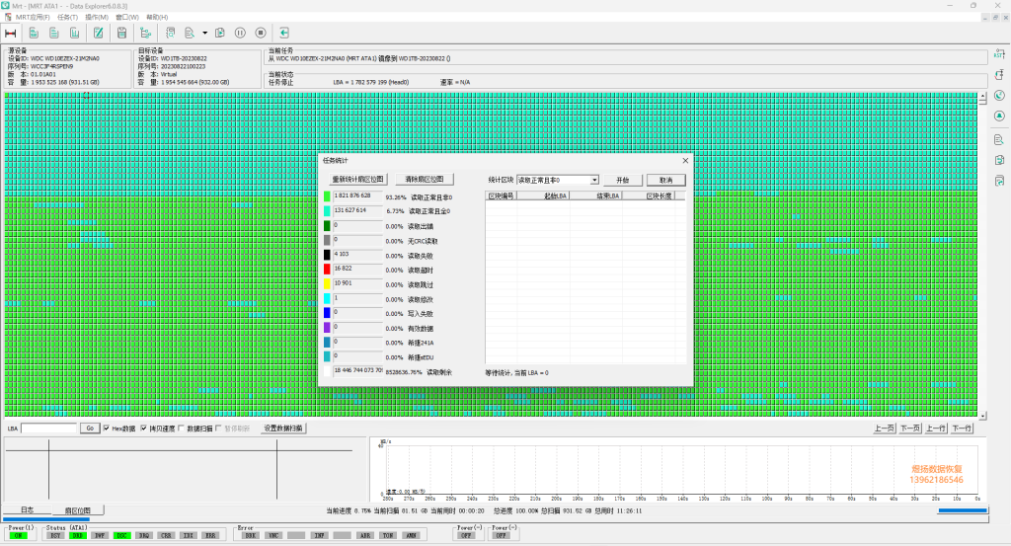
Task: Click the RST icon in right sidebar
Action: 999,53
